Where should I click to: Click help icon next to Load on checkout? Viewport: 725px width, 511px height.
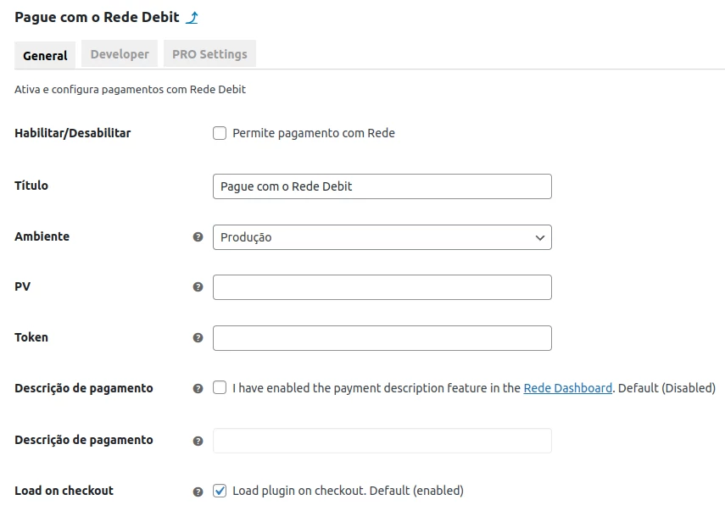[x=198, y=492]
